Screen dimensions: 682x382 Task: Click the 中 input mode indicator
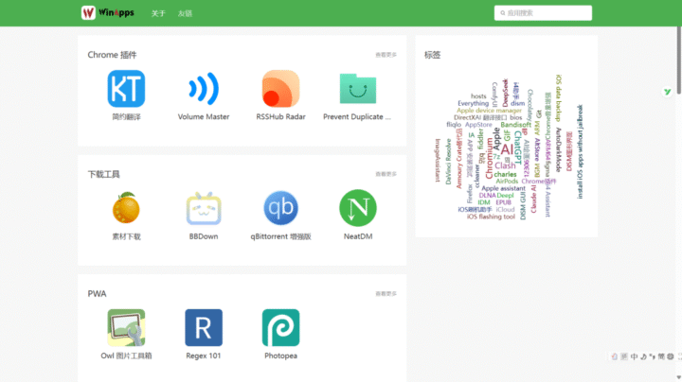point(634,356)
